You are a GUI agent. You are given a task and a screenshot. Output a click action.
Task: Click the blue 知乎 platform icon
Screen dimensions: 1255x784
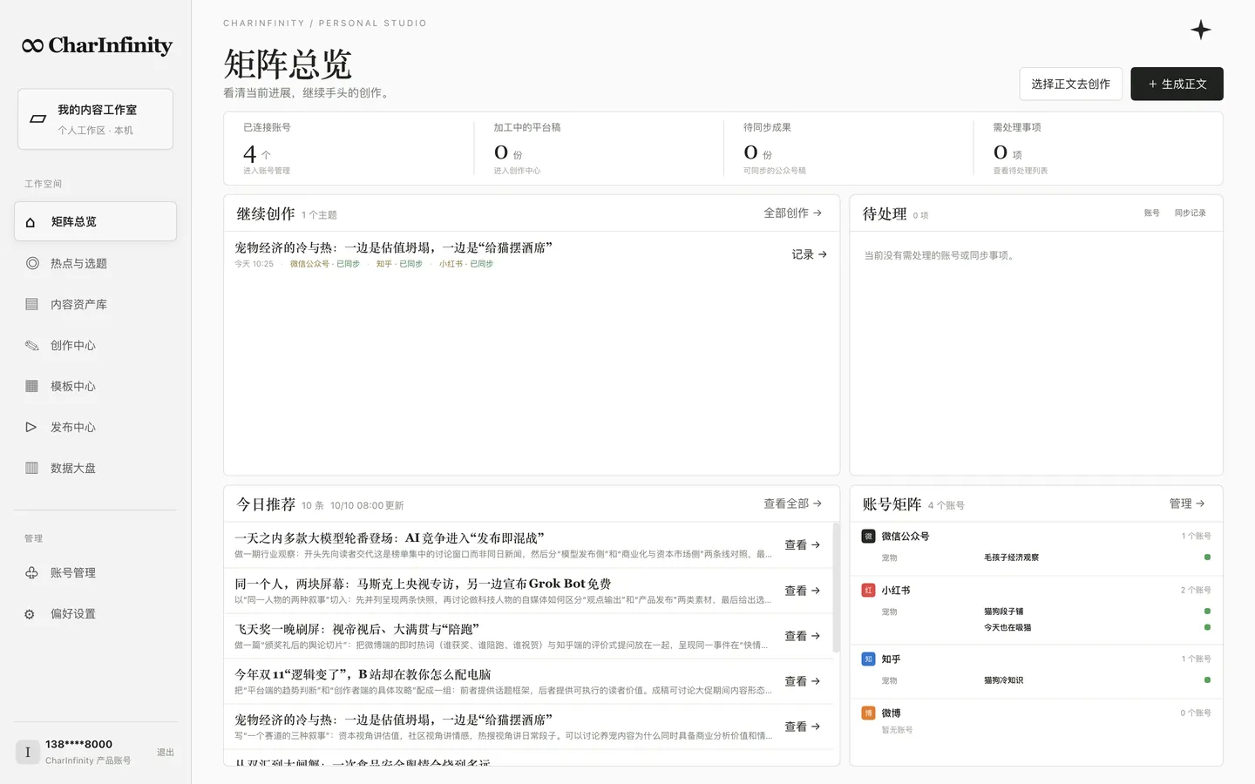[868, 659]
